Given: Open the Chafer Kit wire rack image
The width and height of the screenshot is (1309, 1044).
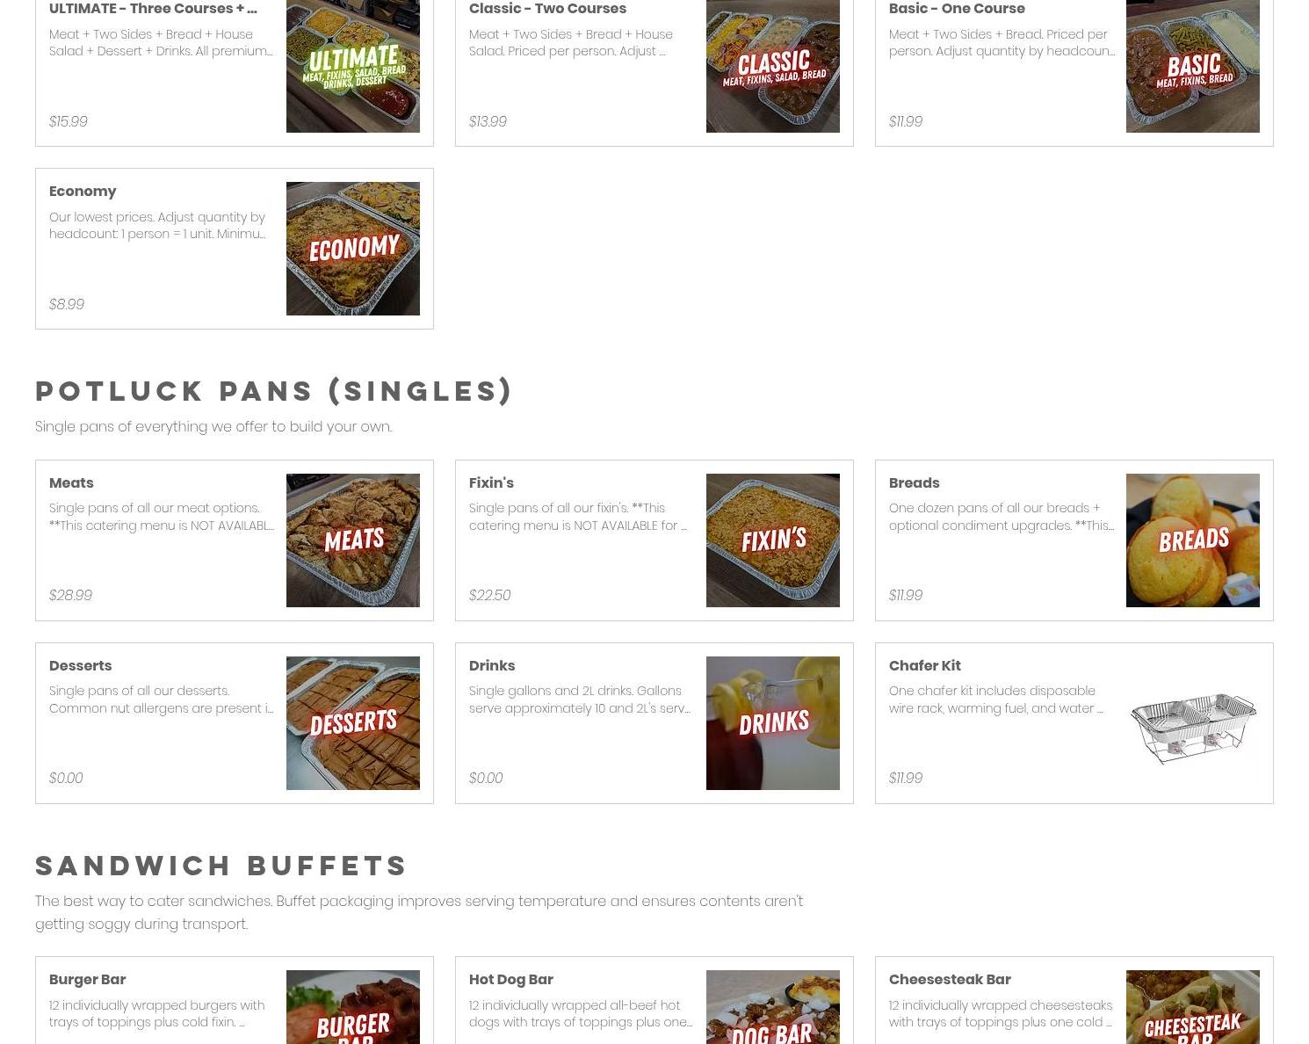Looking at the screenshot, I should (1193, 723).
